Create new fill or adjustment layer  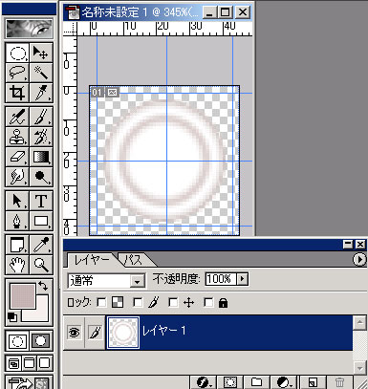pyautogui.click(x=283, y=382)
